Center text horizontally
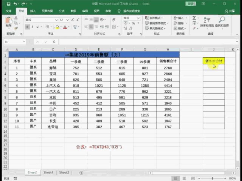 click(91, 27)
